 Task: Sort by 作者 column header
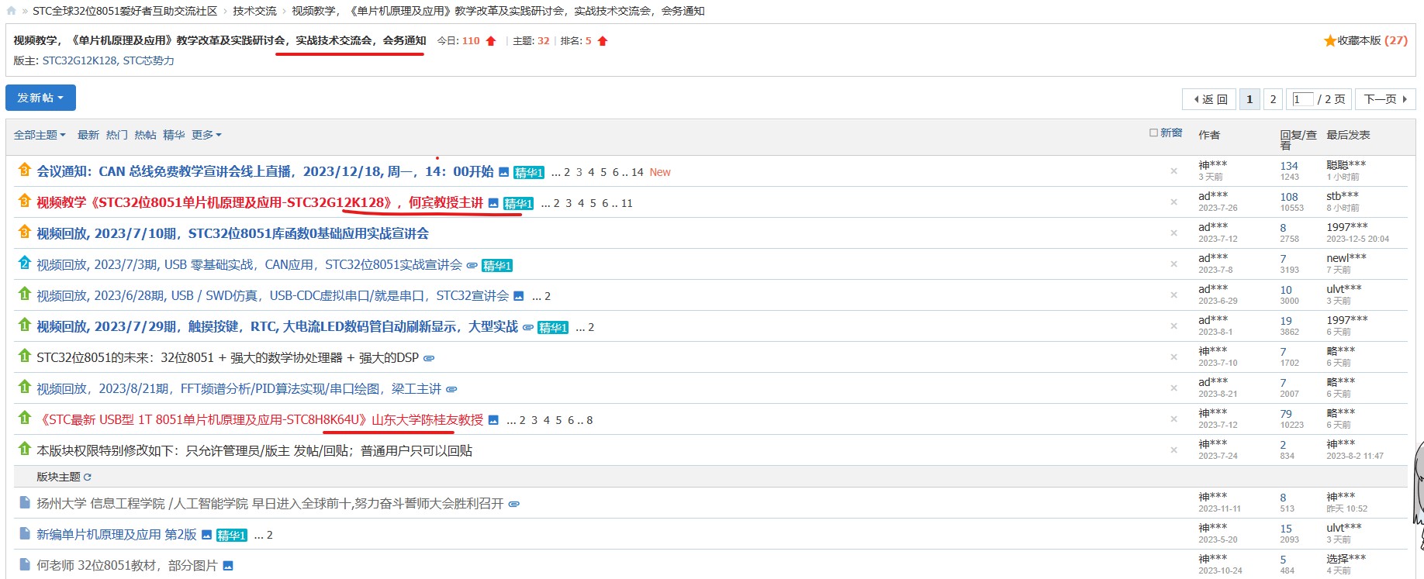(x=1209, y=135)
